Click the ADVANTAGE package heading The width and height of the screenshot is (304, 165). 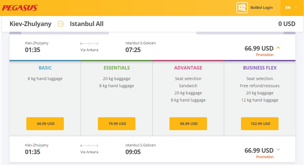pyautogui.click(x=188, y=68)
